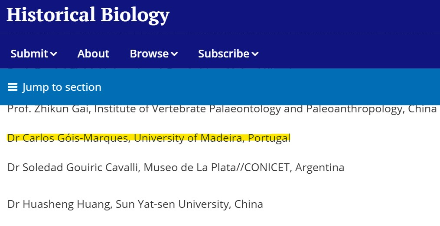Screen dimensions: 440x226
Task: Click the Browse menu label
Action: tap(149, 54)
